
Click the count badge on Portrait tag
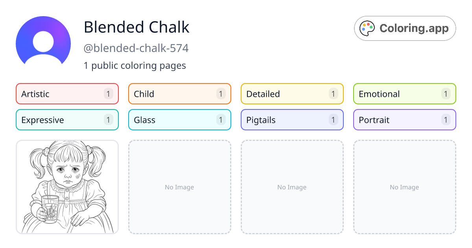(446, 120)
